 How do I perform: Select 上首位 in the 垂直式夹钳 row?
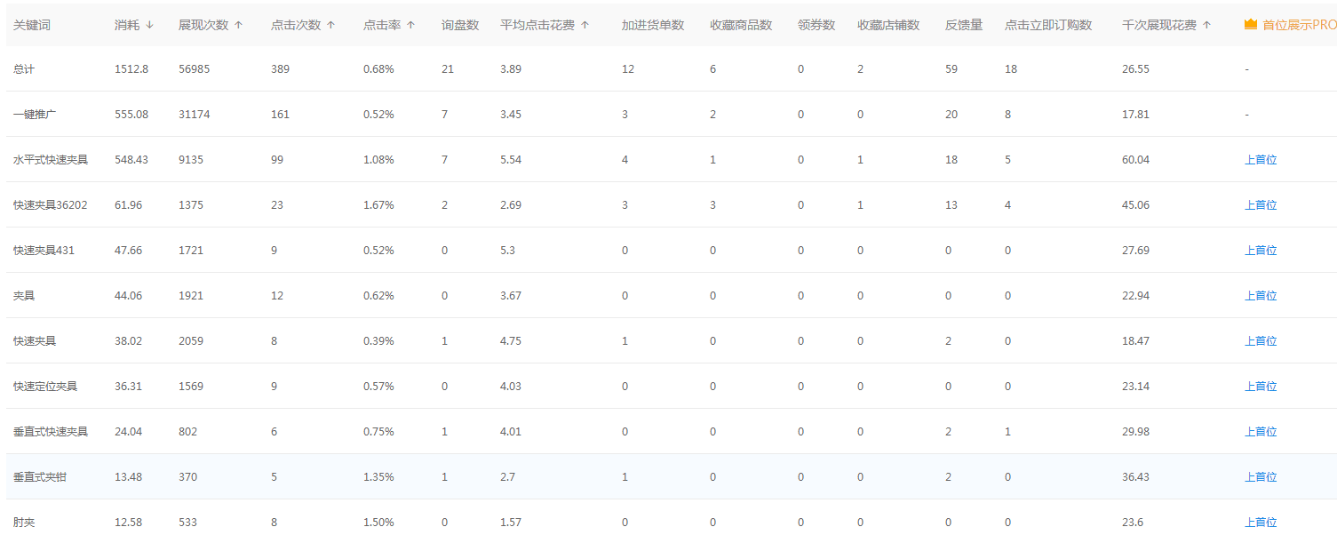[1260, 477]
